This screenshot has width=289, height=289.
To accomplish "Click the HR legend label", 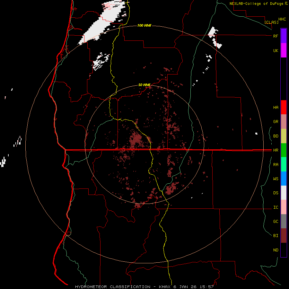I will click(276, 150).
